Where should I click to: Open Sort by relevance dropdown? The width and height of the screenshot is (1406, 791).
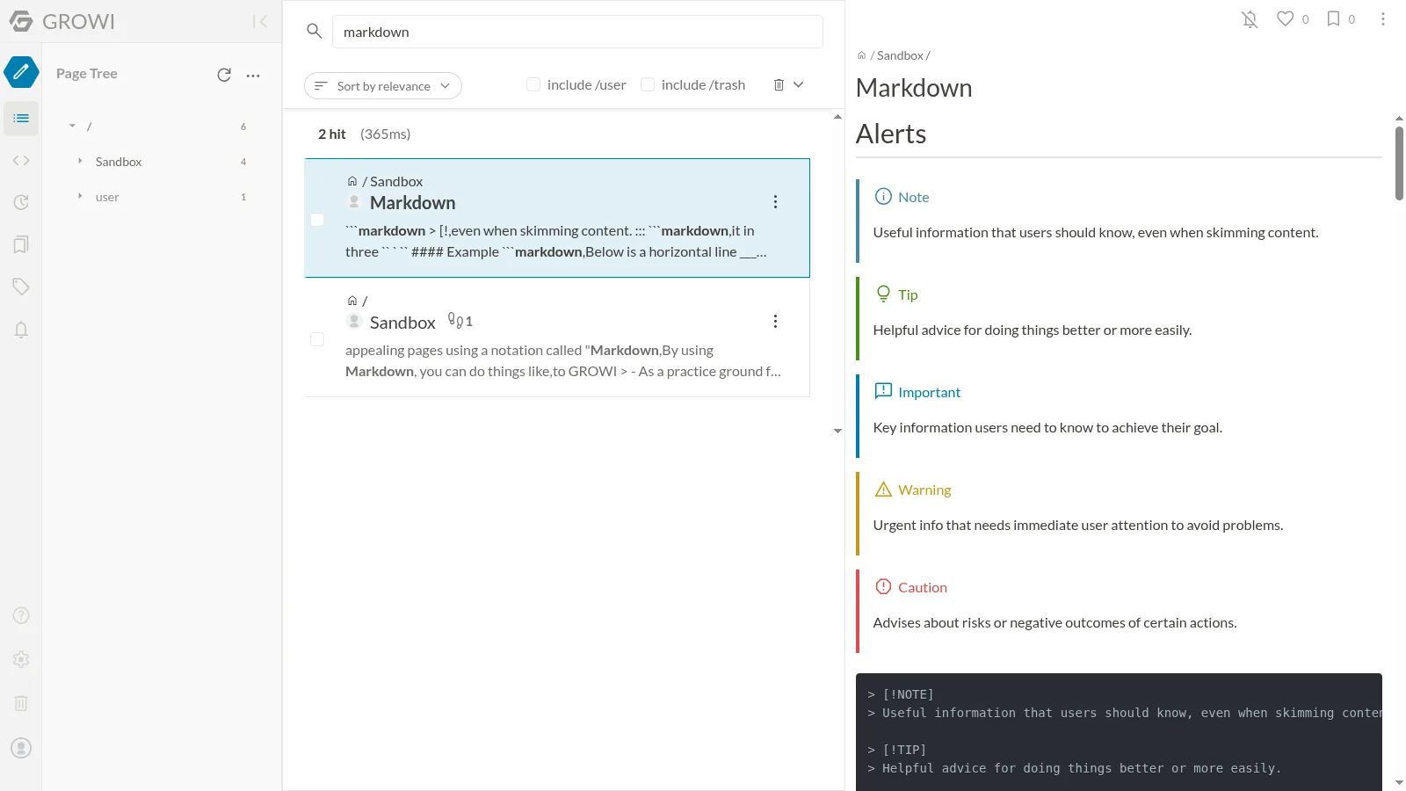tap(382, 86)
